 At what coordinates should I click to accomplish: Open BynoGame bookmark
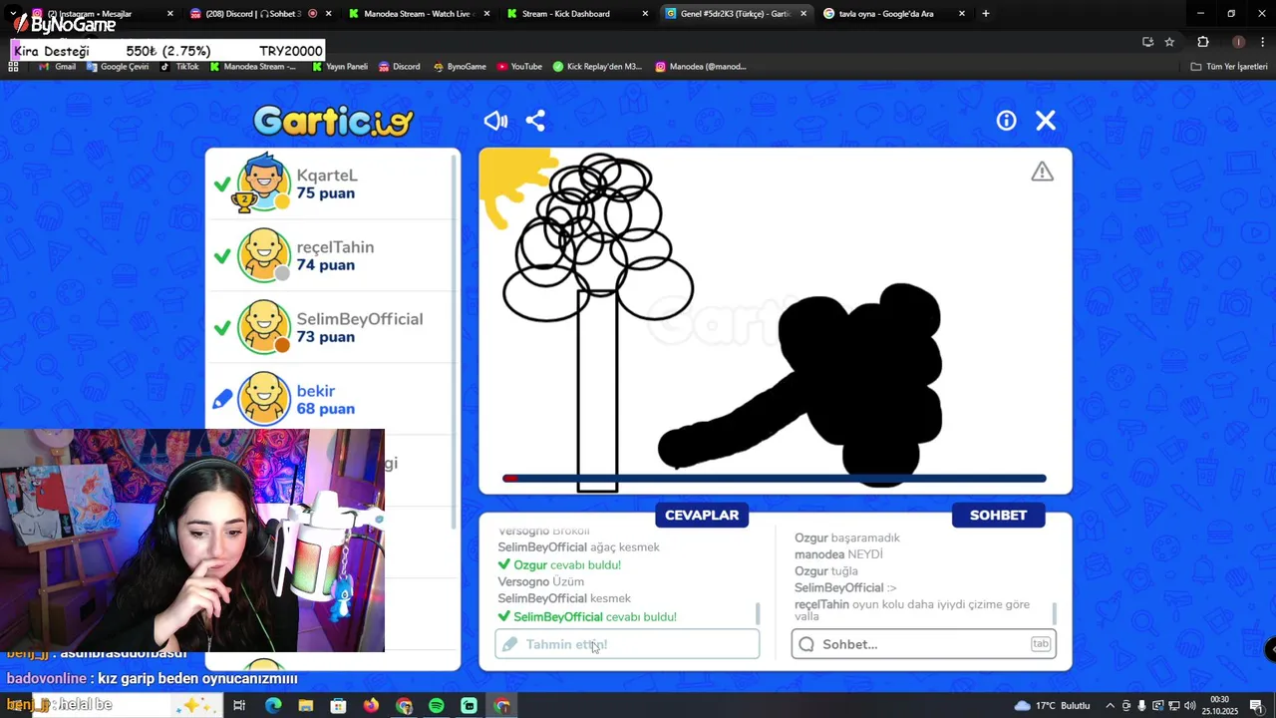coord(460,67)
